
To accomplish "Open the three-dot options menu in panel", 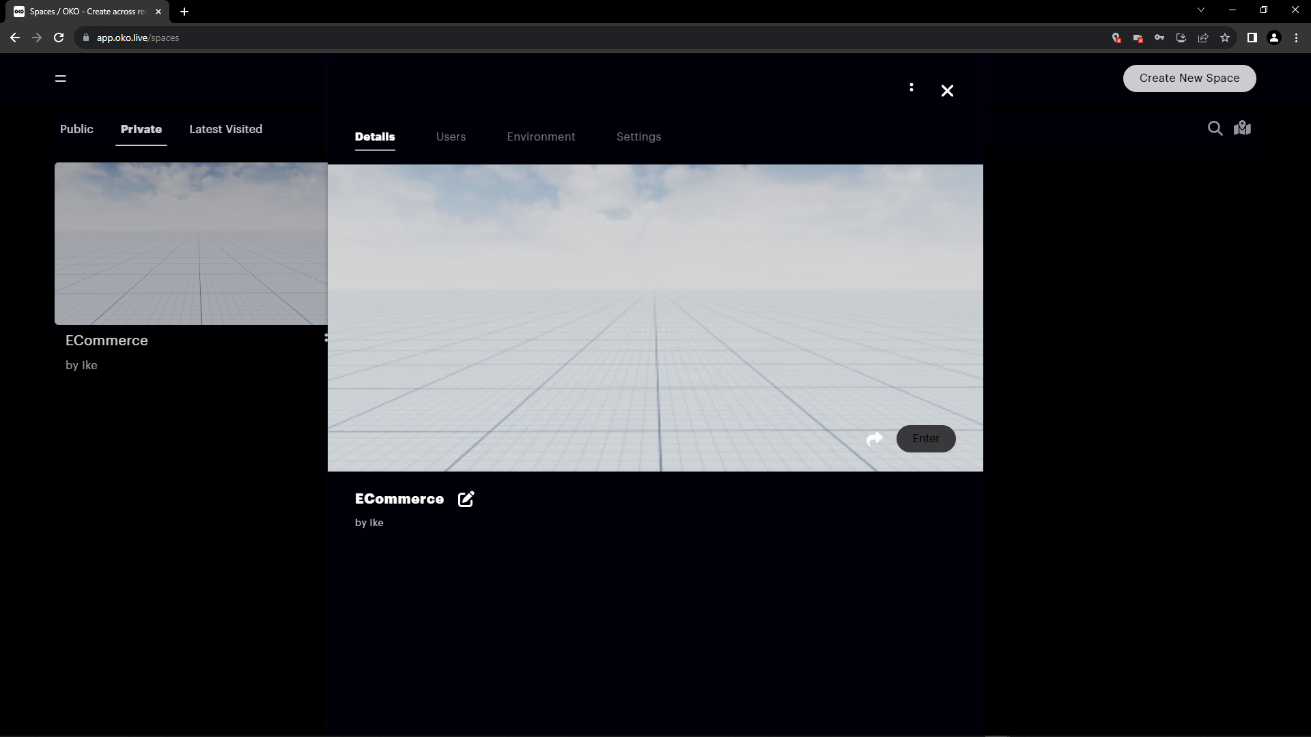I will pyautogui.click(x=911, y=87).
